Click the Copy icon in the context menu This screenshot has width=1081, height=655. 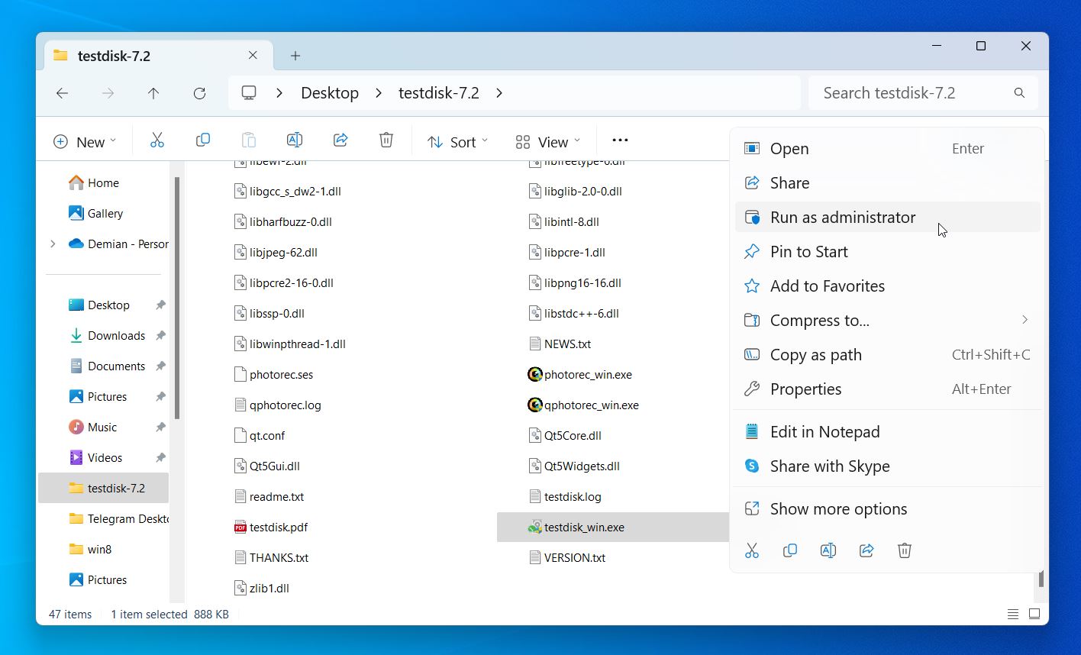coord(790,550)
